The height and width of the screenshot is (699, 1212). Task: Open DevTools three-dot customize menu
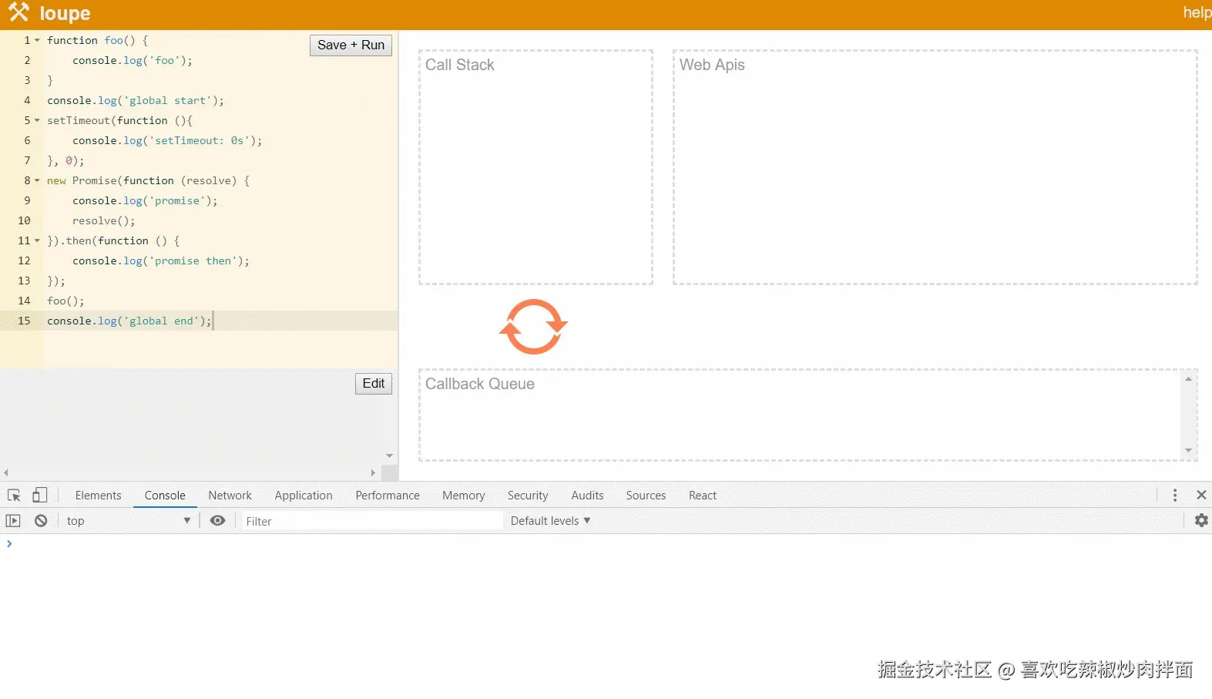tap(1175, 496)
